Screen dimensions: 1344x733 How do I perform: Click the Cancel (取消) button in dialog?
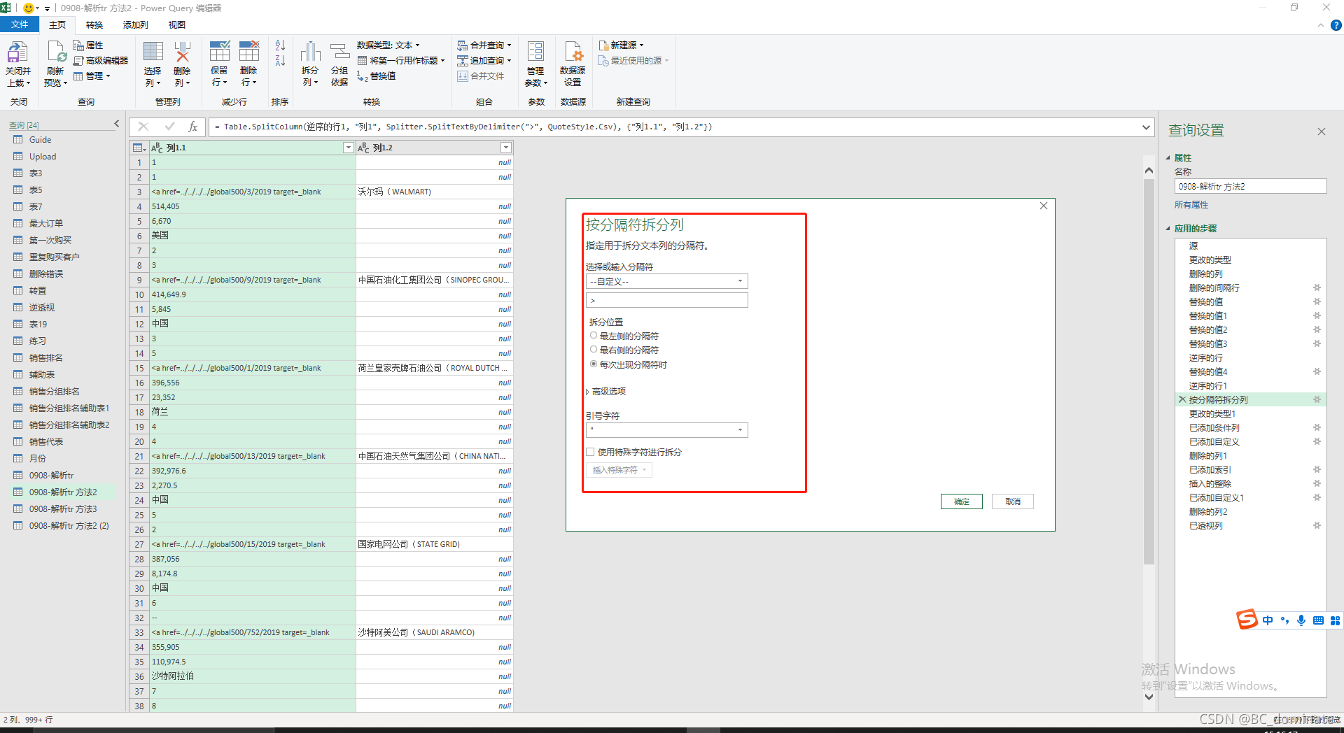pyautogui.click(x=1013, y=501)
